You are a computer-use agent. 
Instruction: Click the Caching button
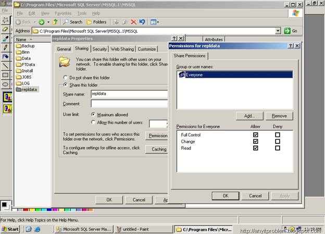[157, 149]
